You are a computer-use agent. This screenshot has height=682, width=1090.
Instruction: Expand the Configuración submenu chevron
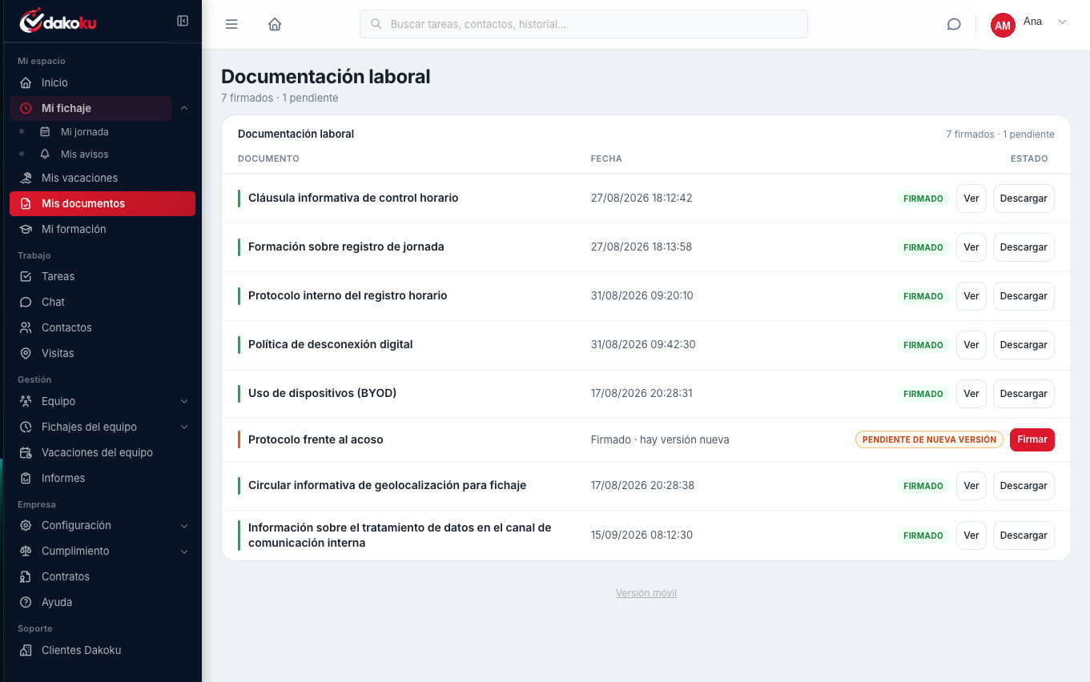coord(184,525)
